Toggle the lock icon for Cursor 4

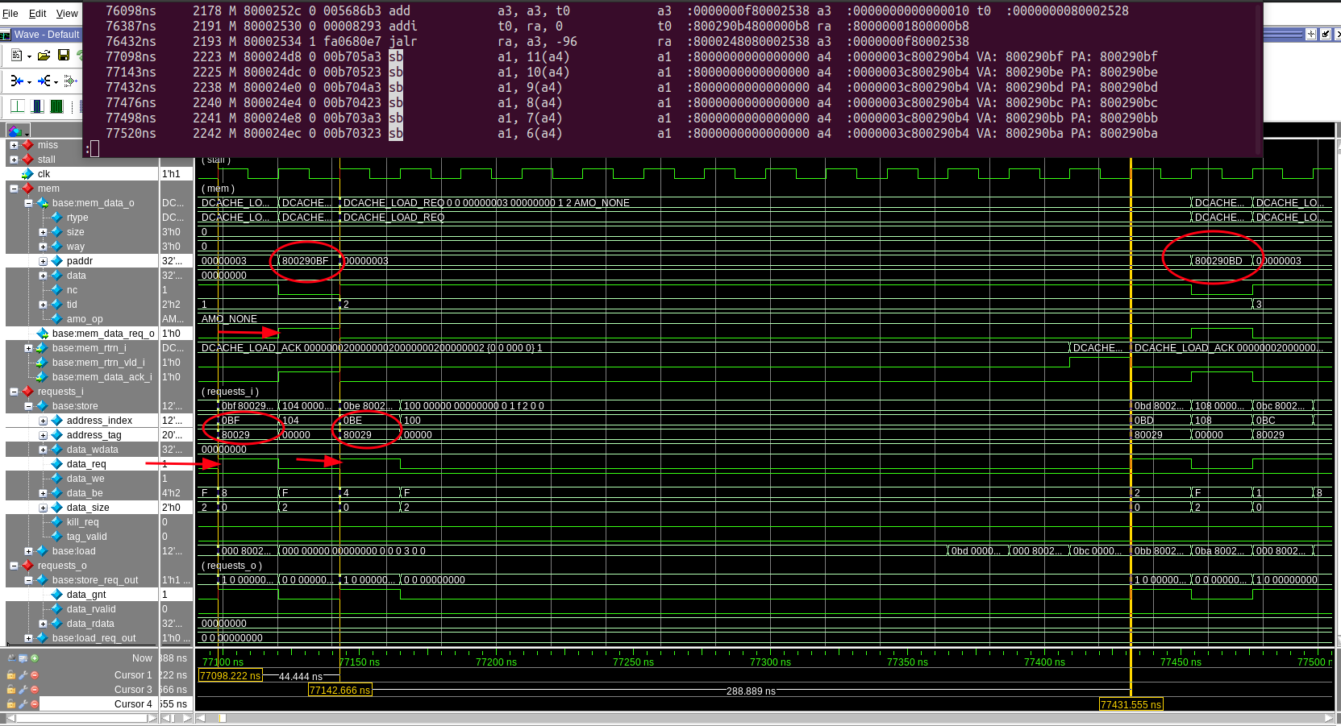tap(11, 704)
